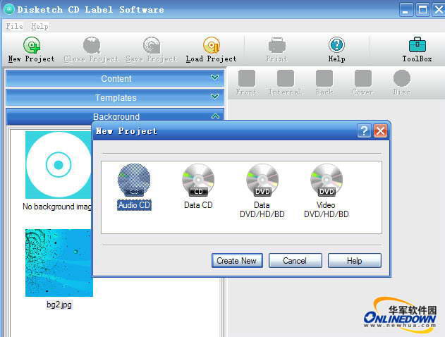445x337 pixels.
Task: Click the Help button in the dialog
Action: click(355, 260)
